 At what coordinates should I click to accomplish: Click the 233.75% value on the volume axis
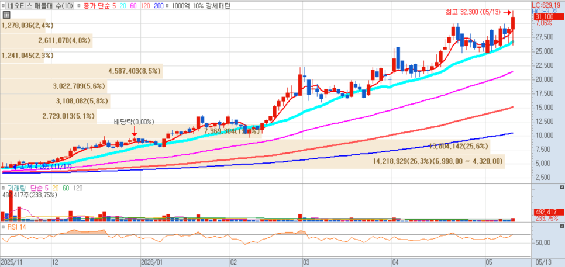pyautogui.click(x=547, y=219)
